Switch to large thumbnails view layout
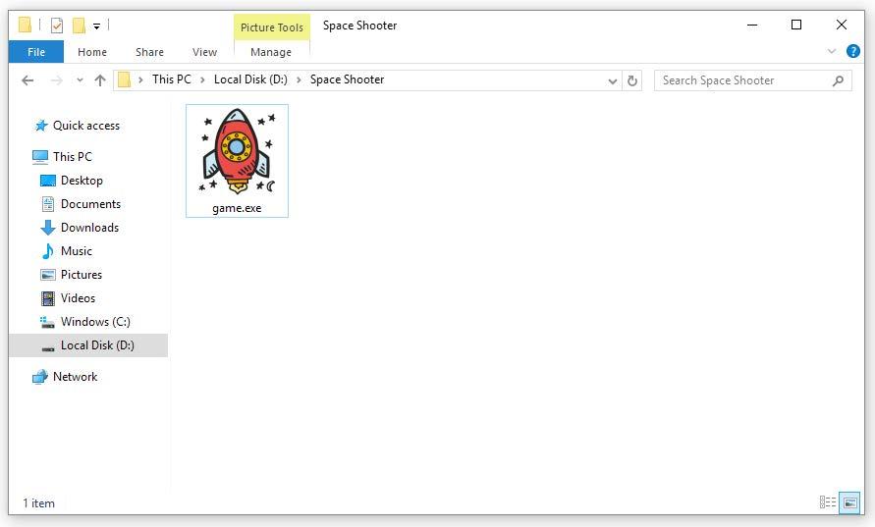The image size is (875, 527). coord(849,502)
